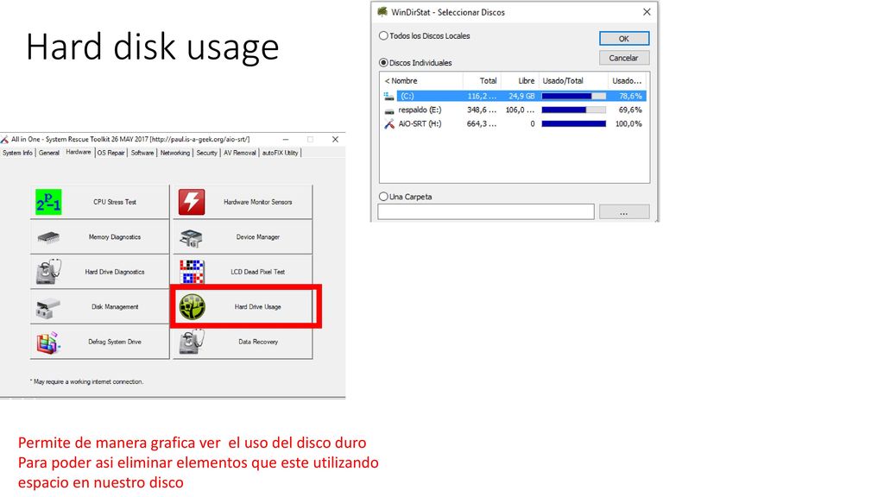Minimize the System Rescue Toolkit window
Image resolution: width=884 pixels, height=497 pixels.
[x=286, y=139]
